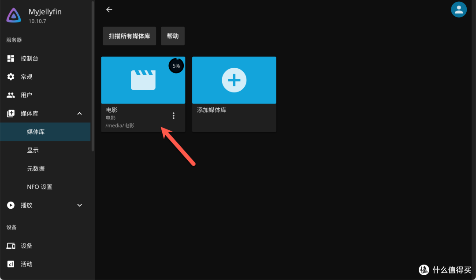
Task: Click the 设备 devices icon
Action: tap(11, 246)
